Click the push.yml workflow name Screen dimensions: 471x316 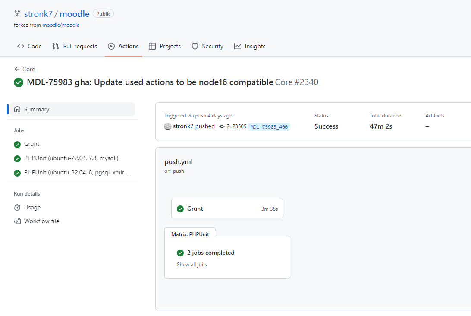179,162
